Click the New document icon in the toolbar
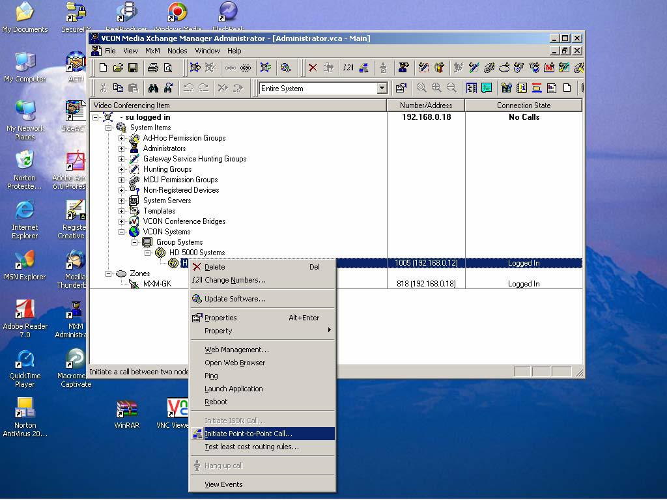 click(x=104, y=68)
